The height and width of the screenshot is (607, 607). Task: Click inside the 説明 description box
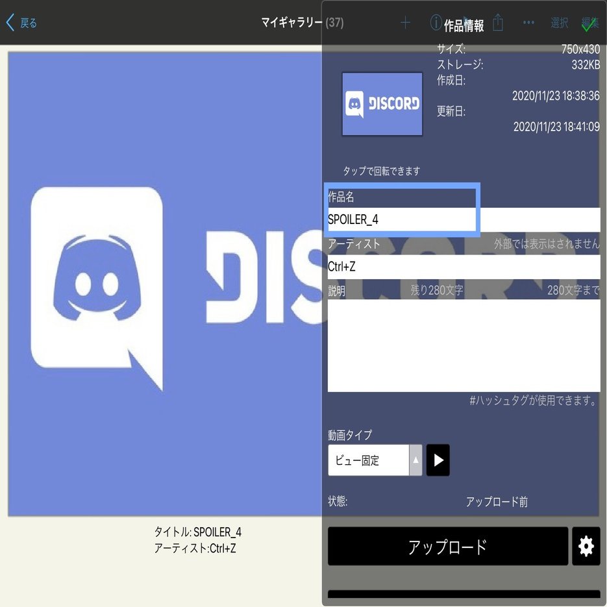[x=463, y=344]
